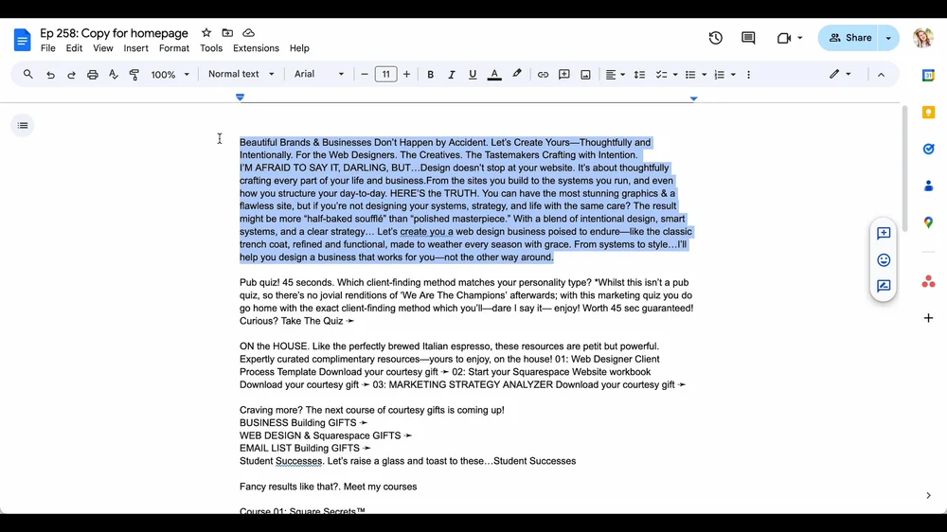Open numbered list options dropdown arrow
The width and height of the screenshot is (947, 532).
point(733,75)
